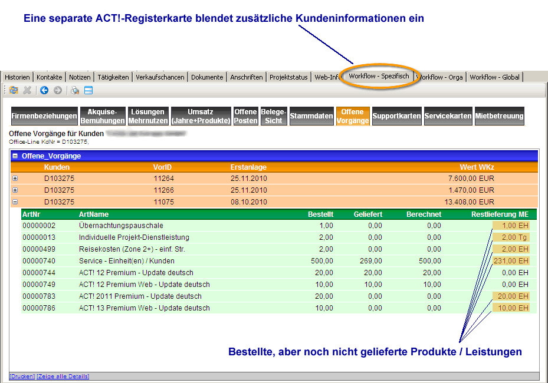Viewport: 548px width, 383px height.
Task: Click the grey stop X toolbar icon
Action: coord(27,90)
